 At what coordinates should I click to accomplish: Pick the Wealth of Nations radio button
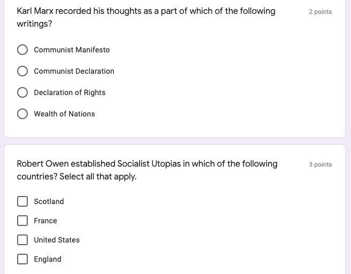(x=22, y=114)
